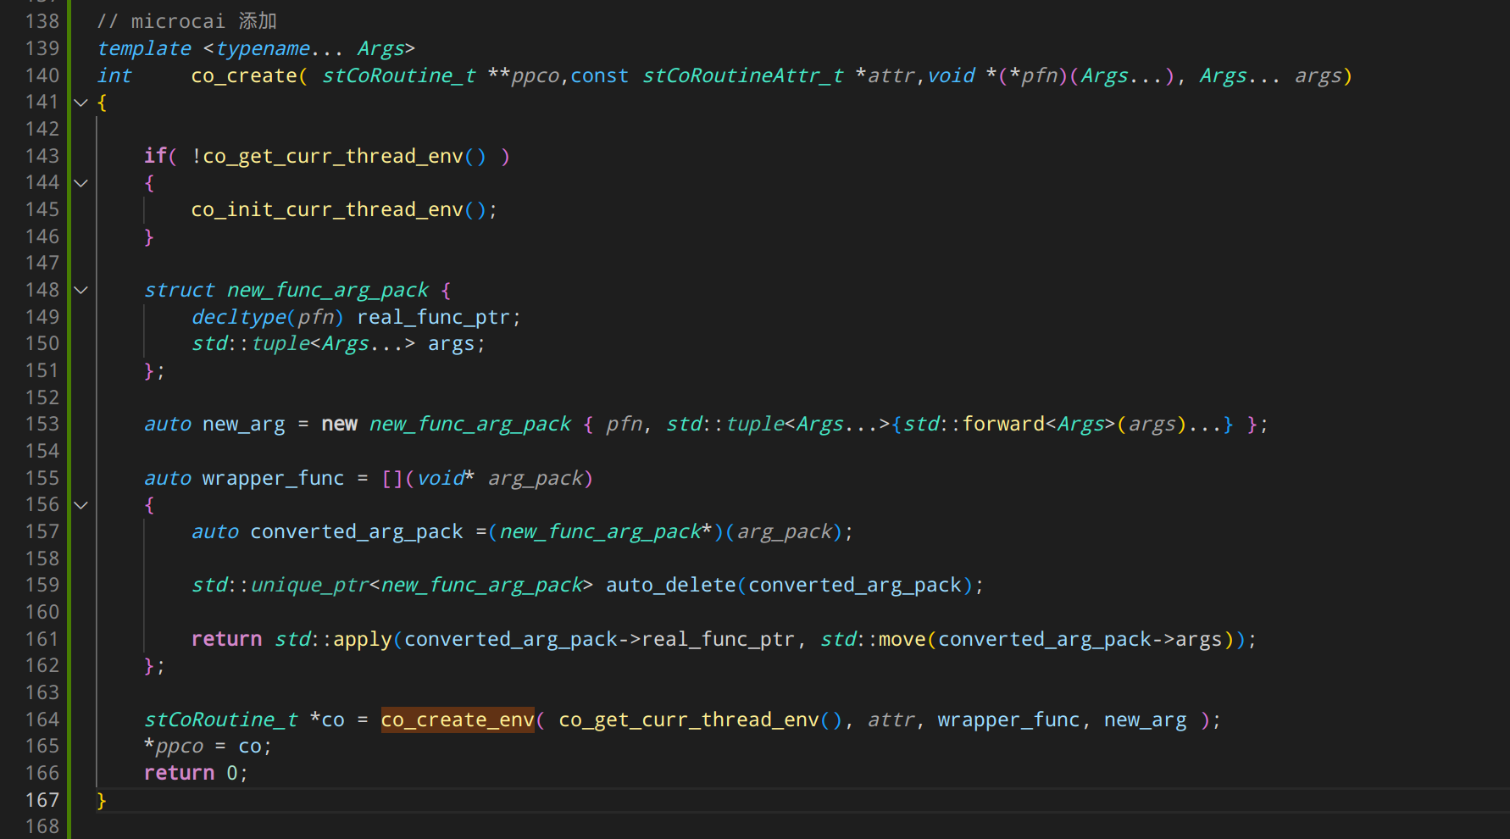Click line number 167
The width and height of the screenshot is (1510, 839).
pos(42,800)
